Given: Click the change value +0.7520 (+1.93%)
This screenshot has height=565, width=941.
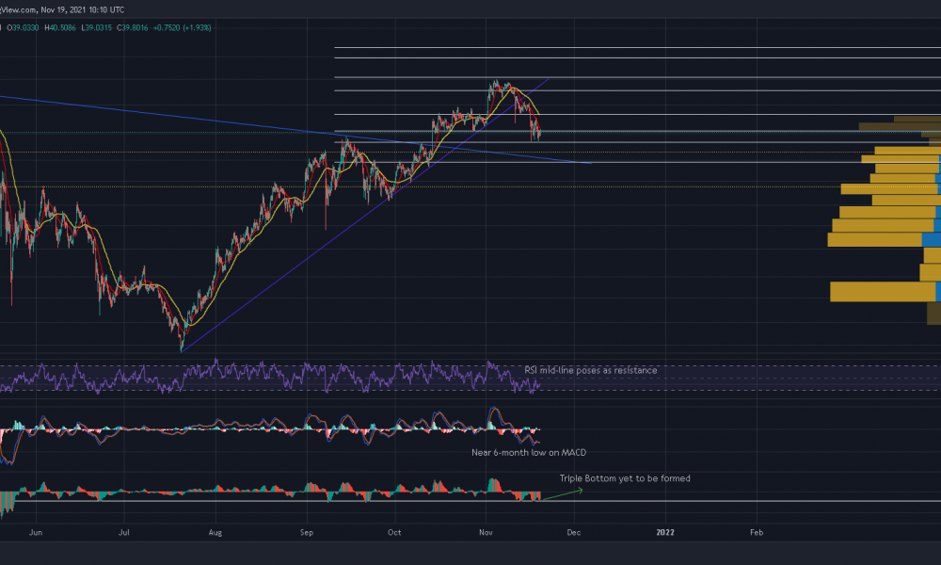Looking at the screenshot, I should point(183,27).
